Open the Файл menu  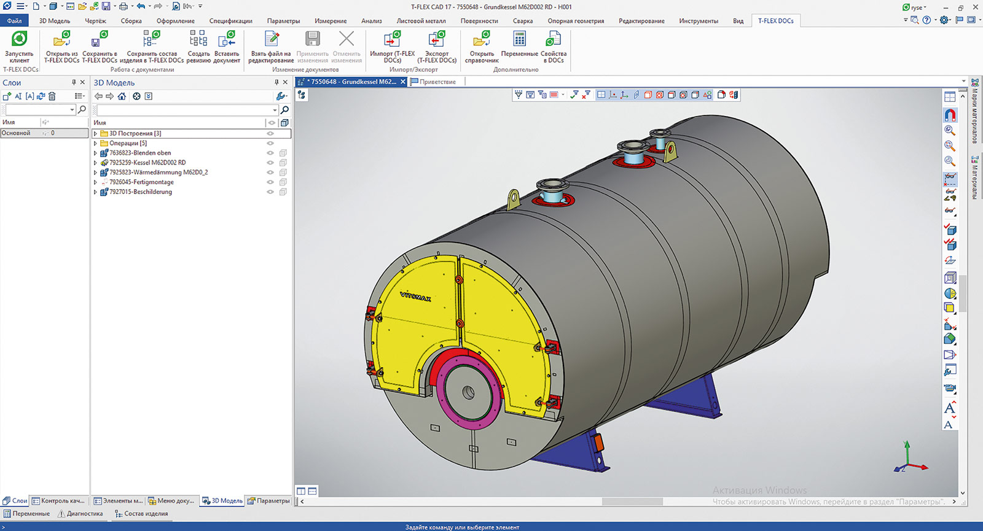tap(14, 21)
